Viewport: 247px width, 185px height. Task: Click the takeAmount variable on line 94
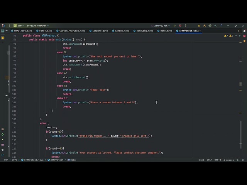76,61
